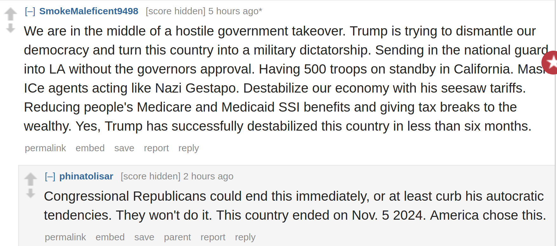Open SmokeMaleficent9498's user profile
557x246 pixels.
[x=89, y=11]
